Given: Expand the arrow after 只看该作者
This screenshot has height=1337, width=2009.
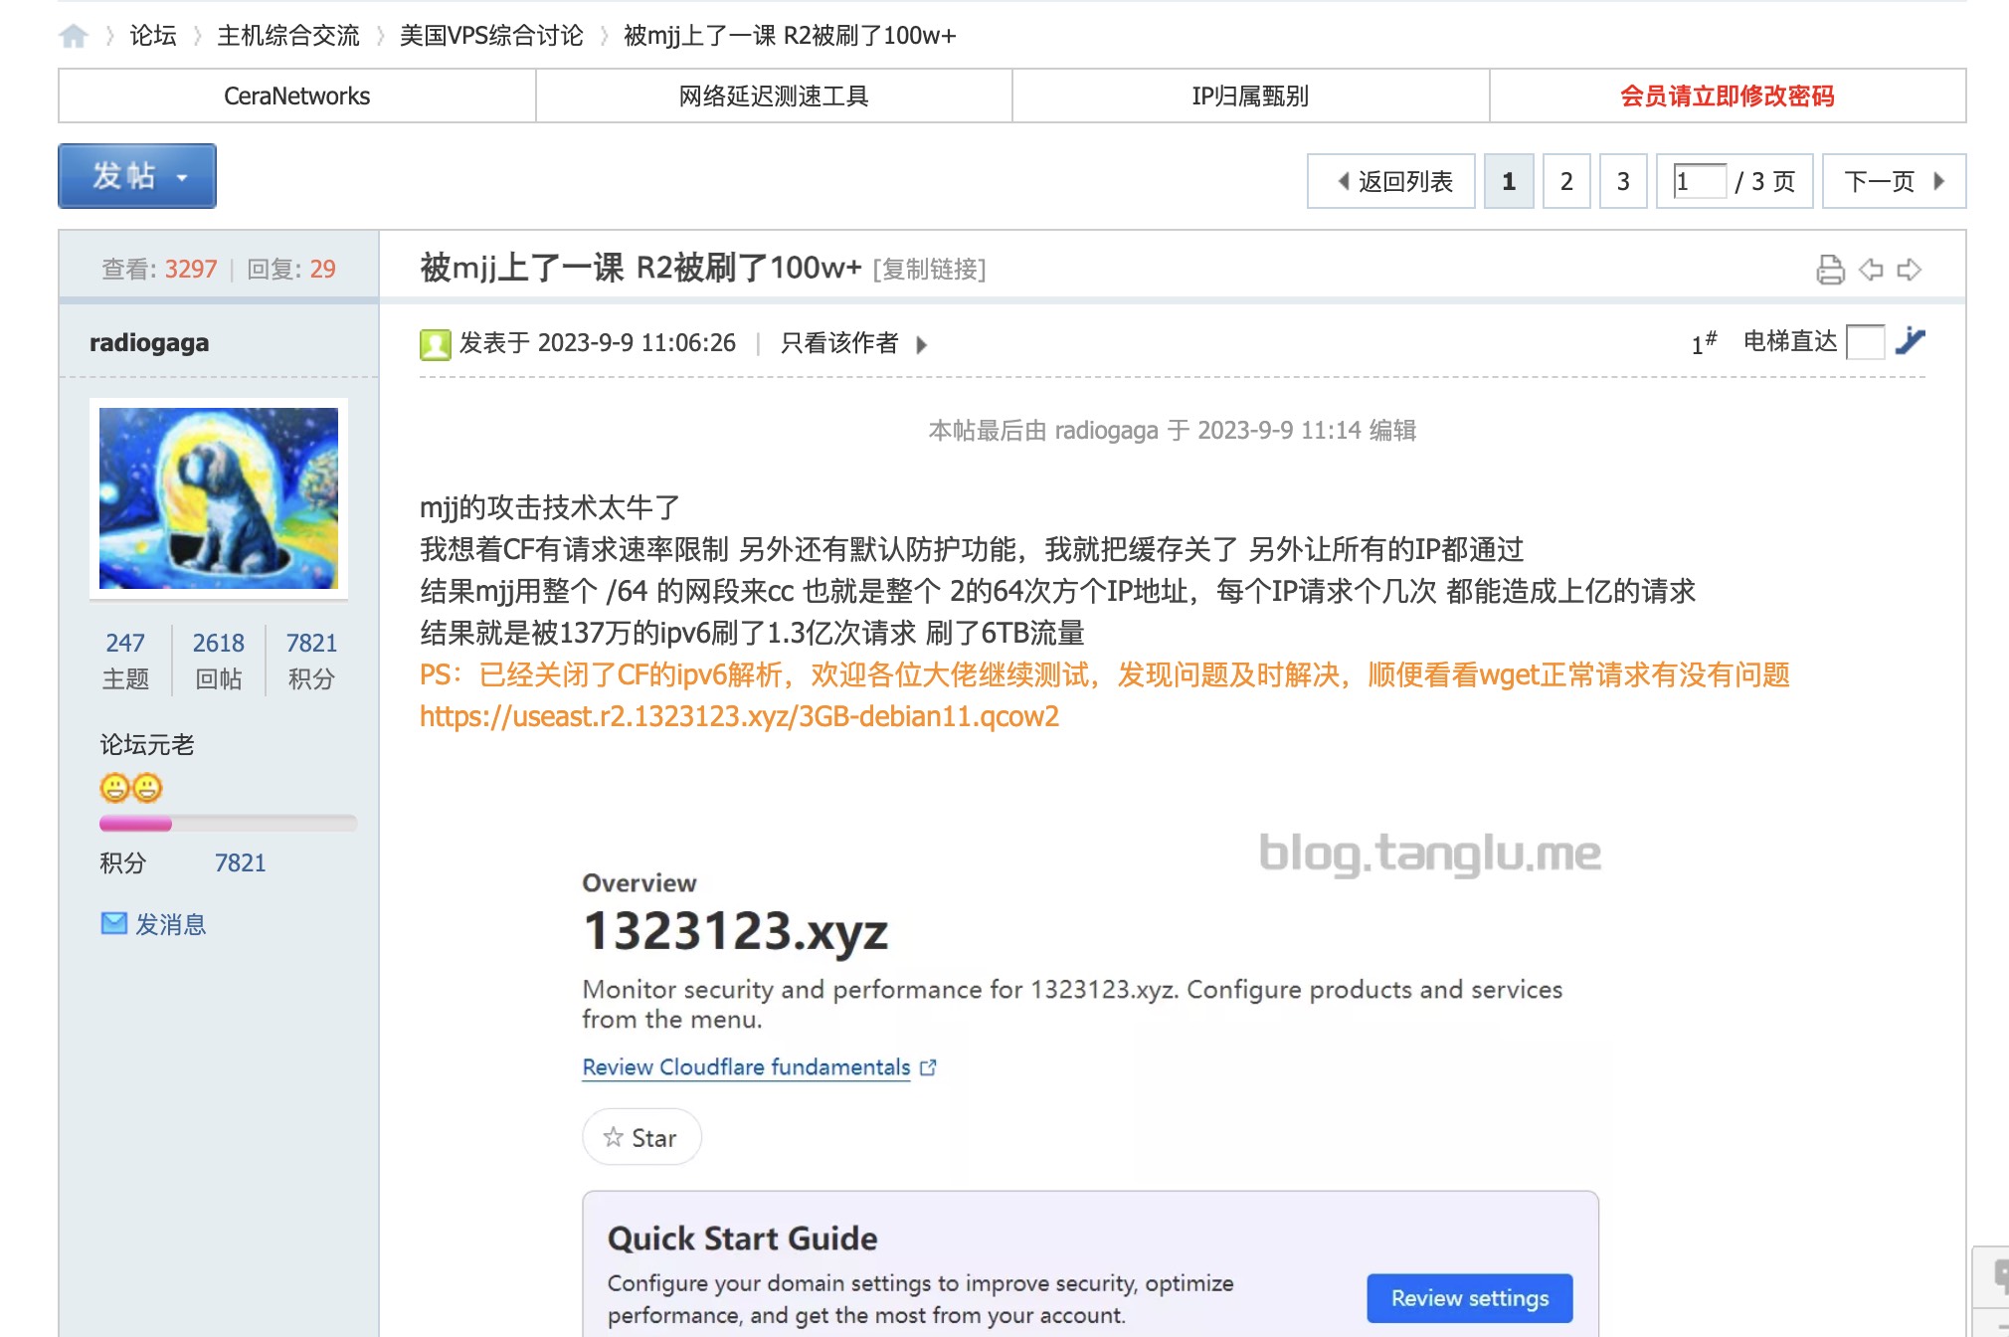Looking at the screenshot, I should pyautogui.click(x=922, y=345).
